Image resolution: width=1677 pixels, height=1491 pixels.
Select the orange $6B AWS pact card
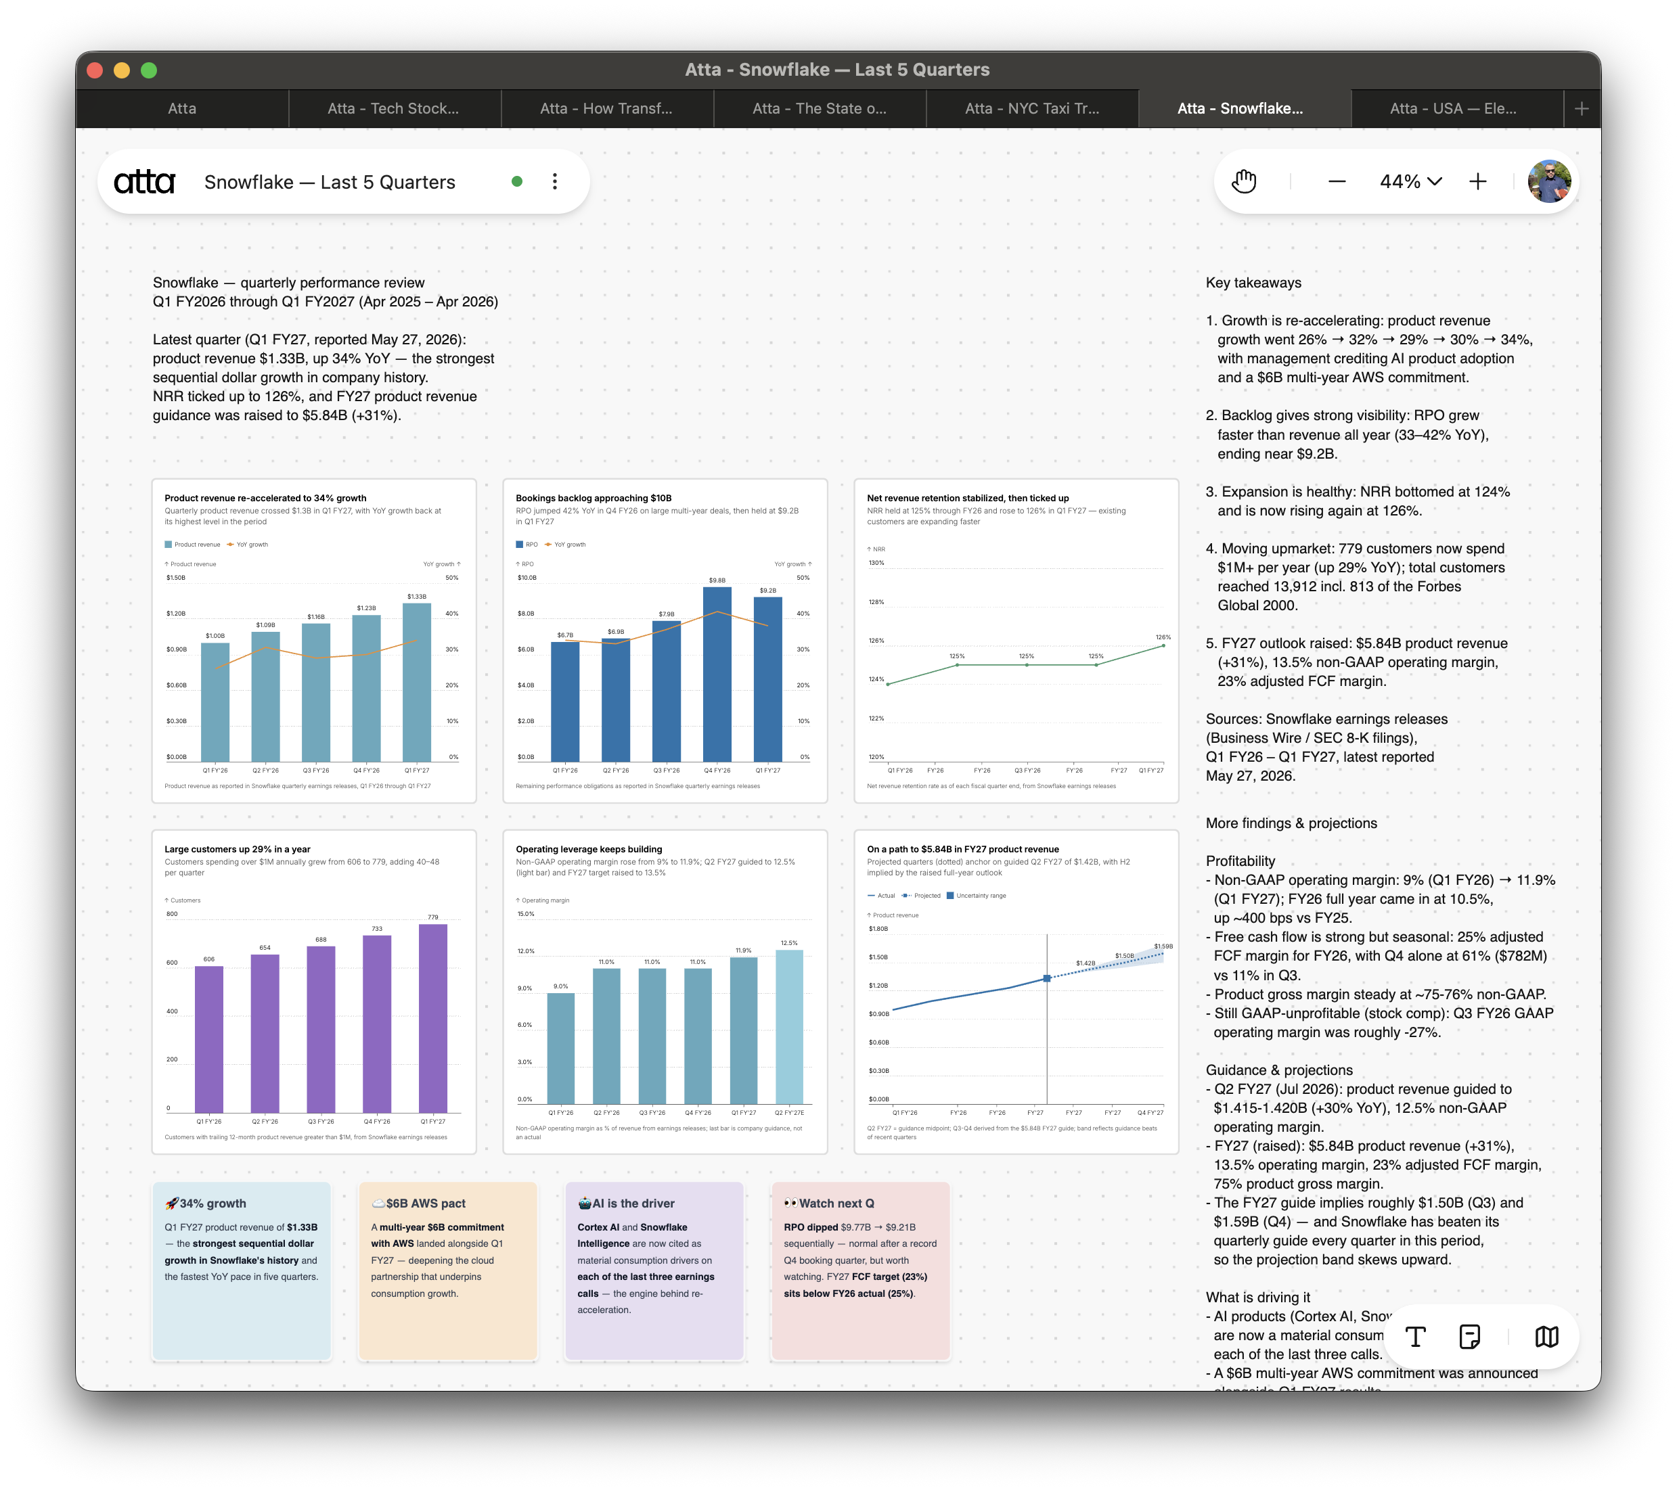448,1270
